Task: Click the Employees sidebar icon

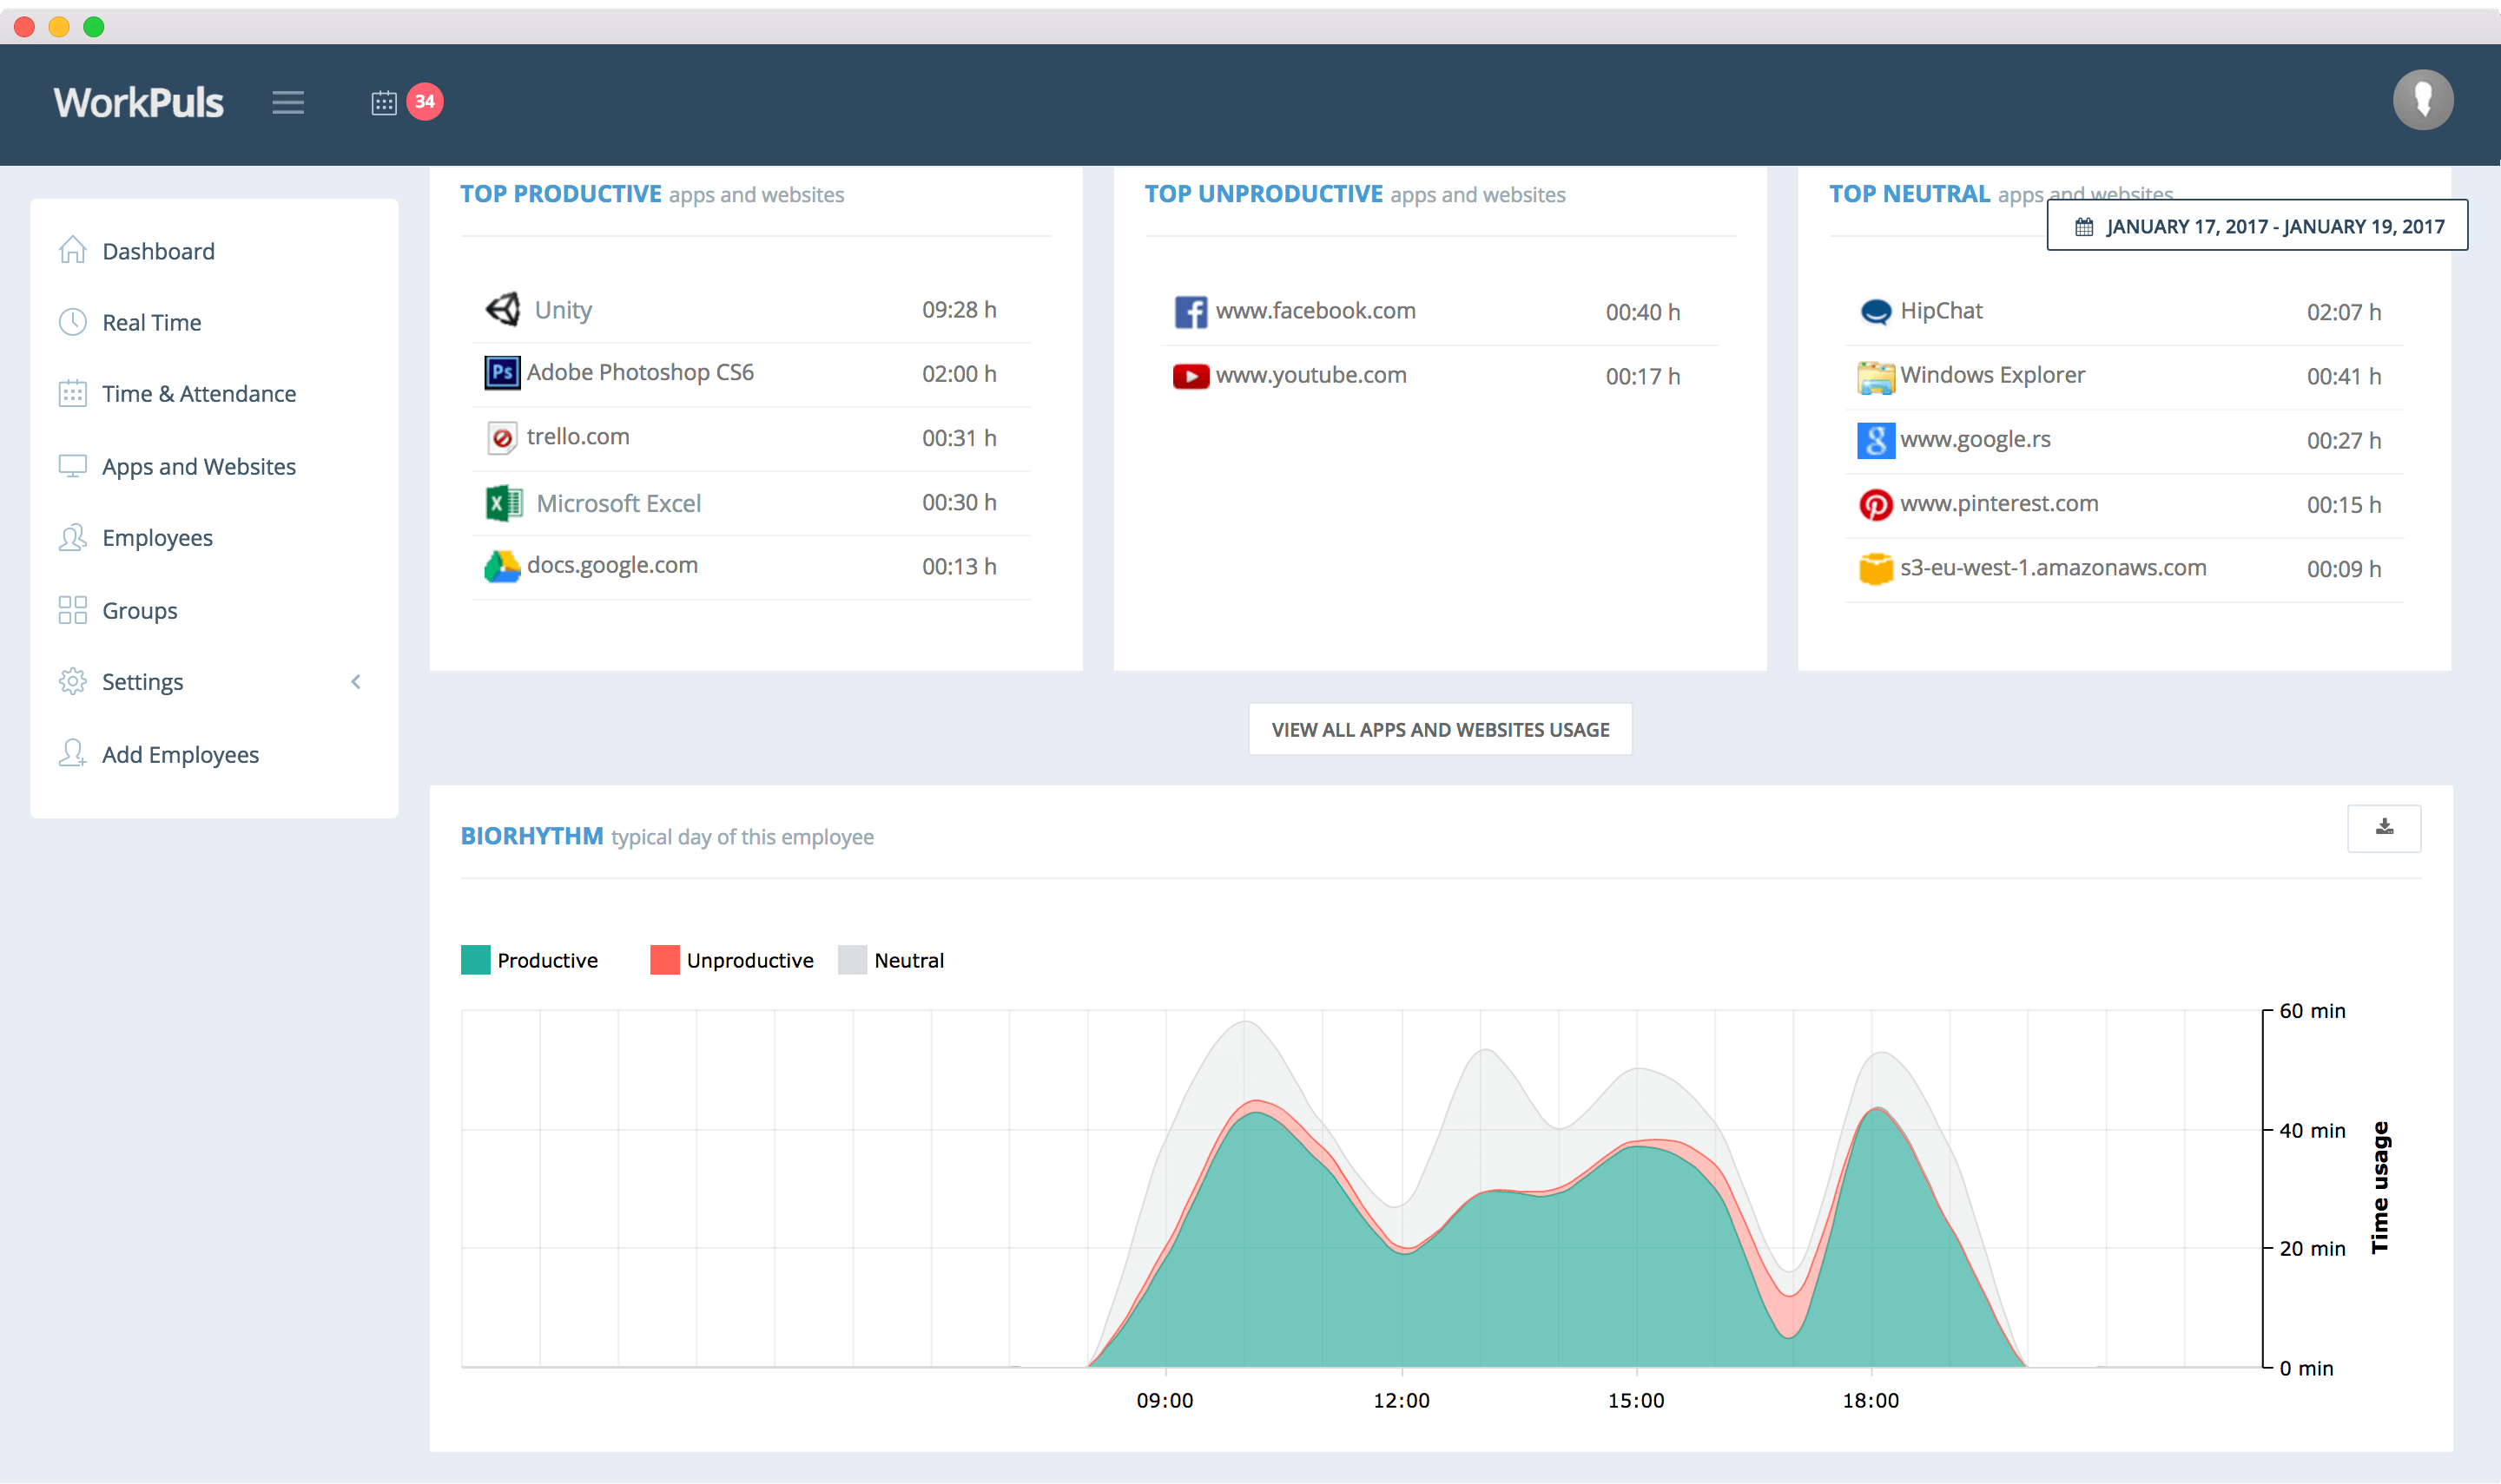Action: [70, 537]
